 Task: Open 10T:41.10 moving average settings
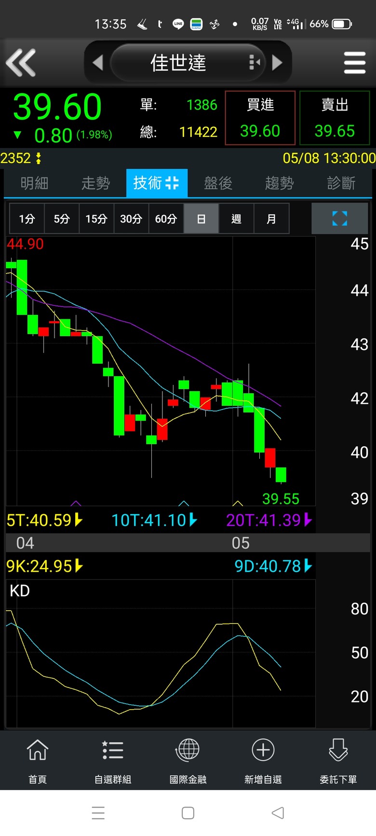coord(154,520)
